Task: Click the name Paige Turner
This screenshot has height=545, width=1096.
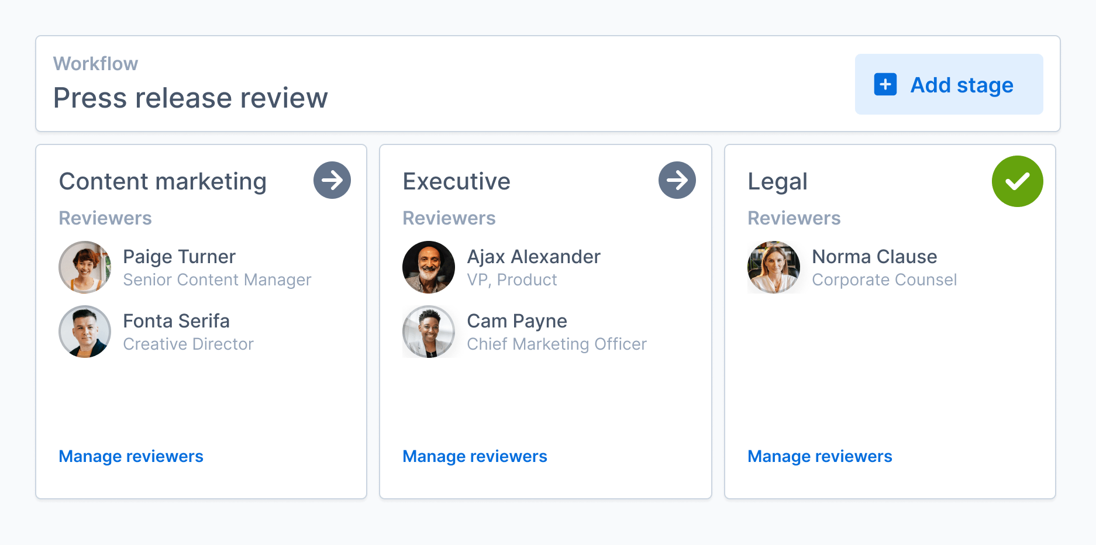Action: coord(179,257)
